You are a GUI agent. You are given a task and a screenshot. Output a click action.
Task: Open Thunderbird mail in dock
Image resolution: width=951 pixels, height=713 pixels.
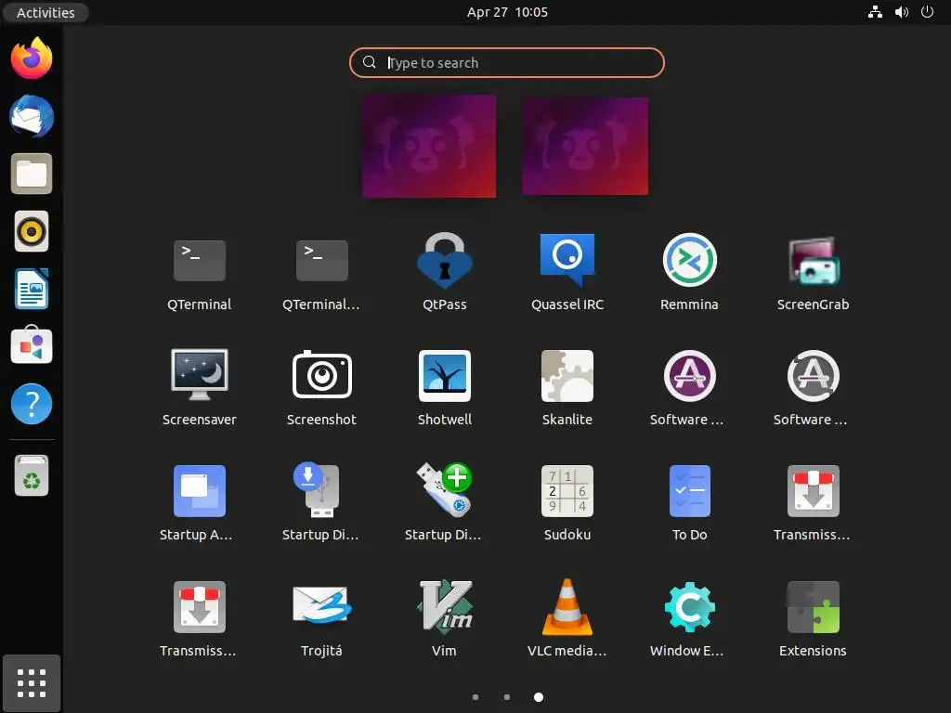click(x=32, y=116)
